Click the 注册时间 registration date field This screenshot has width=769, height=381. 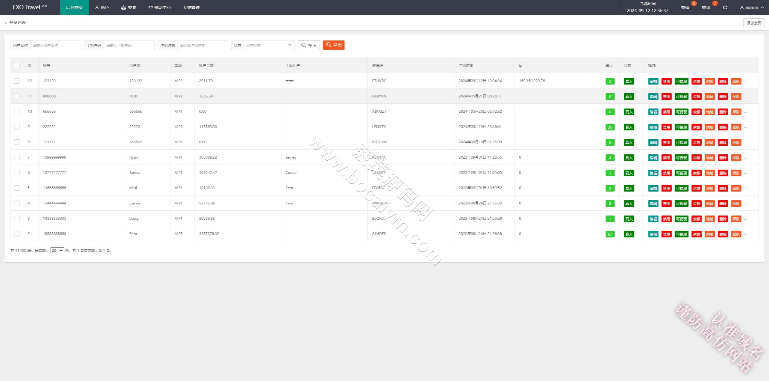tap(202, 45)
